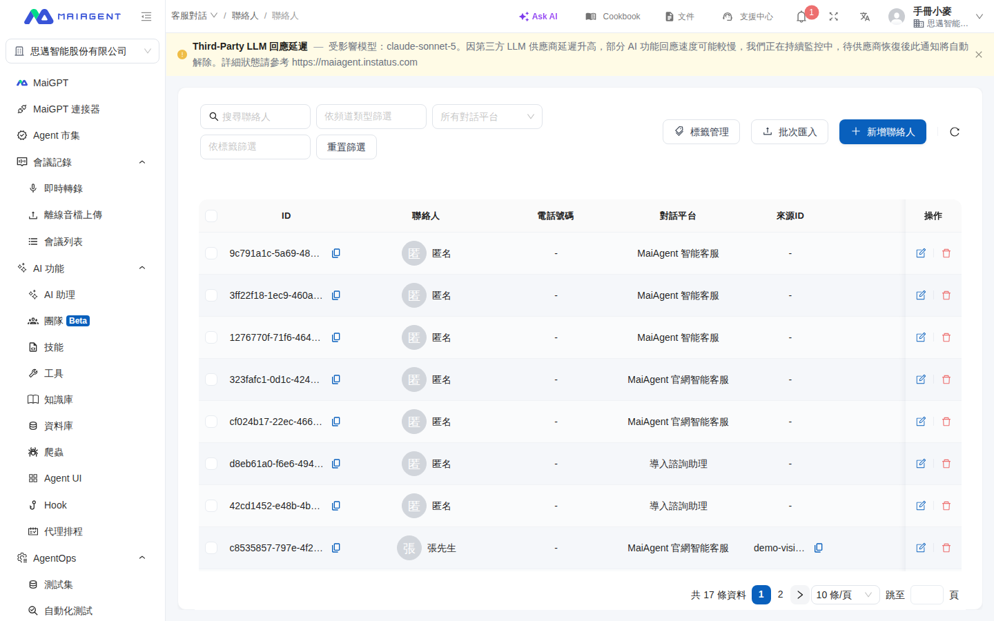Tick the checkbox for row c8535857-797e-4f2
This screenshot has width=994, height=621.
(211, 548)
